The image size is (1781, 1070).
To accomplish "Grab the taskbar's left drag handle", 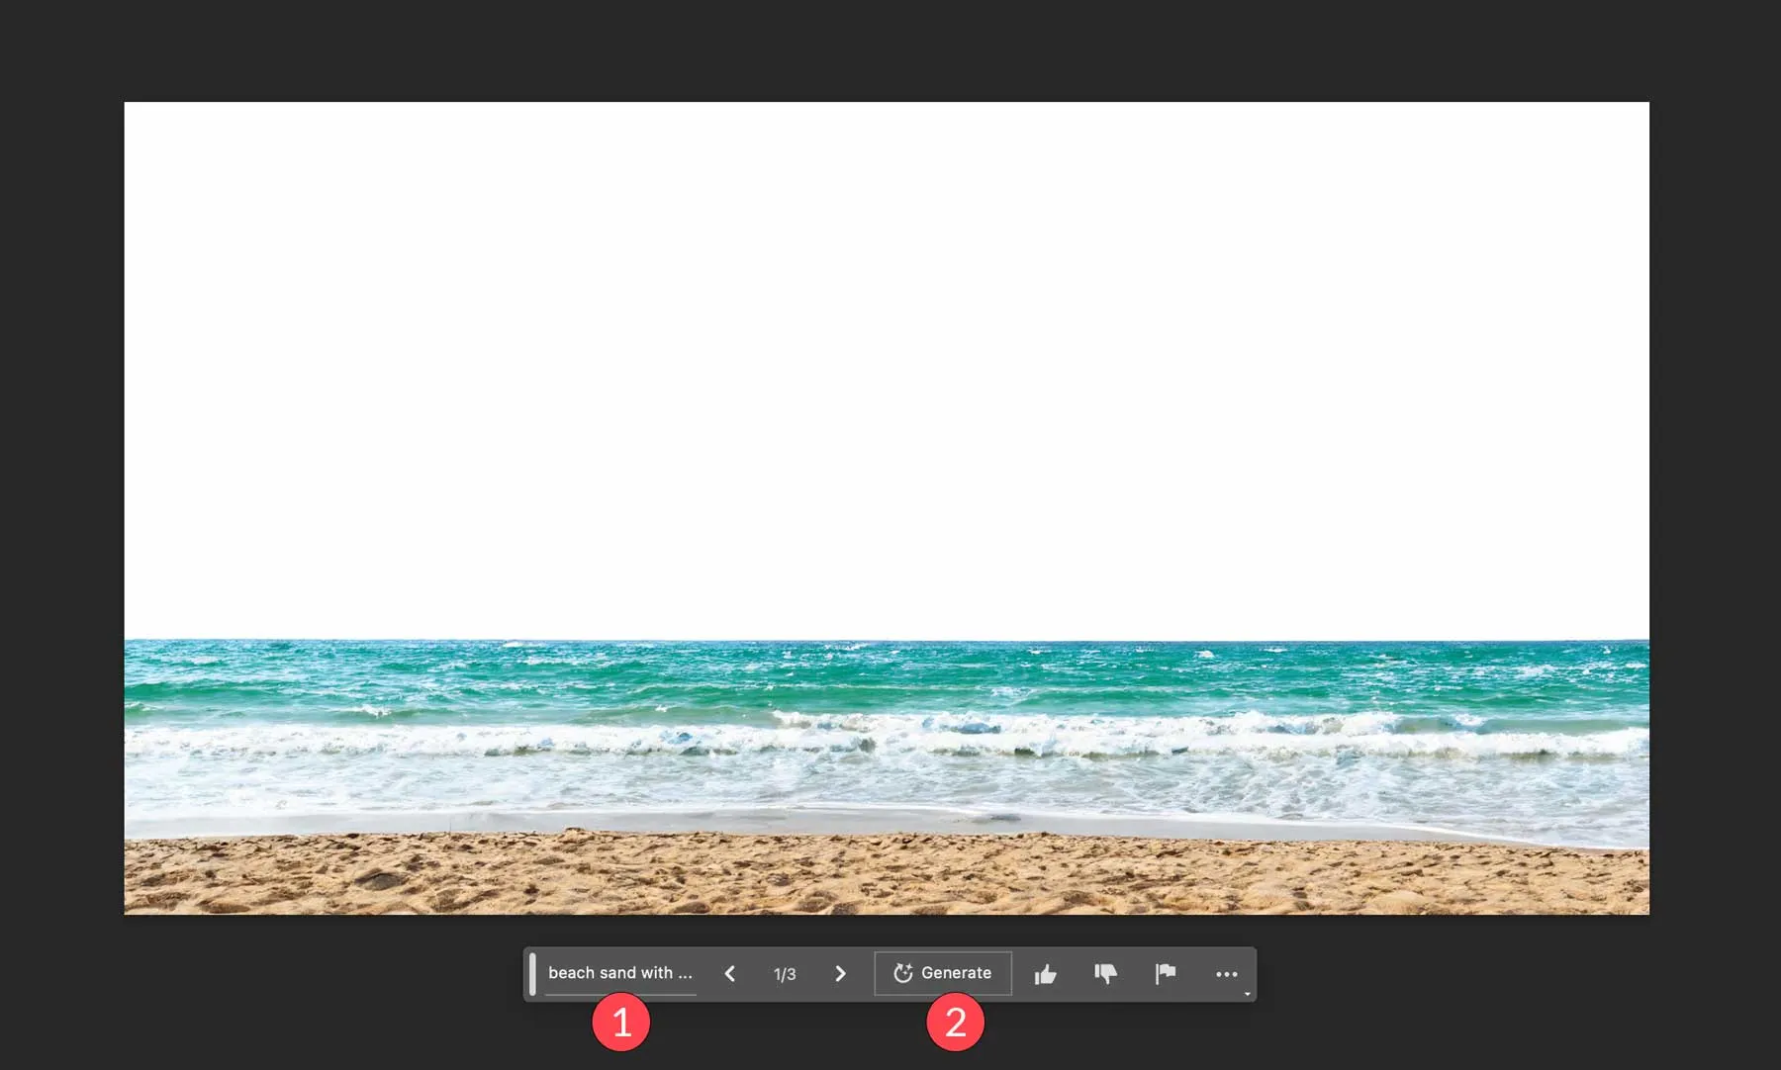I will pos(532,974).
